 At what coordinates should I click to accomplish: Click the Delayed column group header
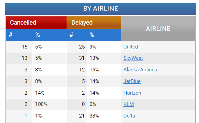(x=94, y=23)
